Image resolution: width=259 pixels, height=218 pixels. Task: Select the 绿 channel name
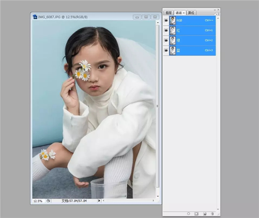[x=178, y=41]
